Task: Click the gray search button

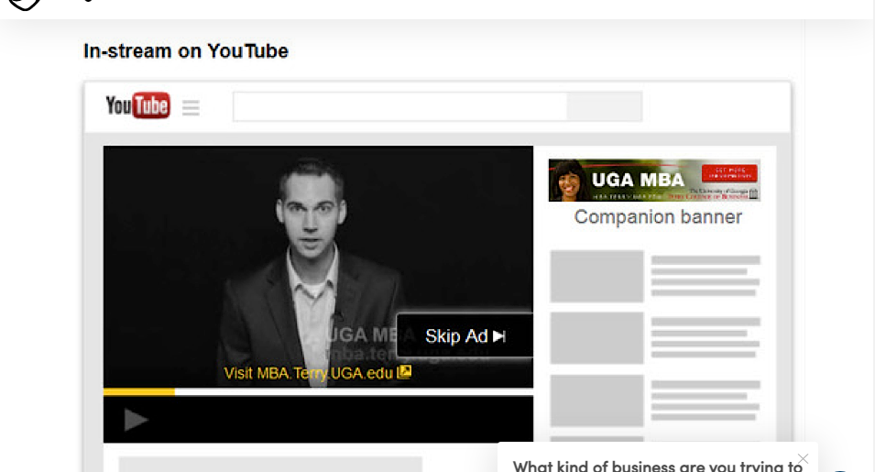Action: coord(605,106)
